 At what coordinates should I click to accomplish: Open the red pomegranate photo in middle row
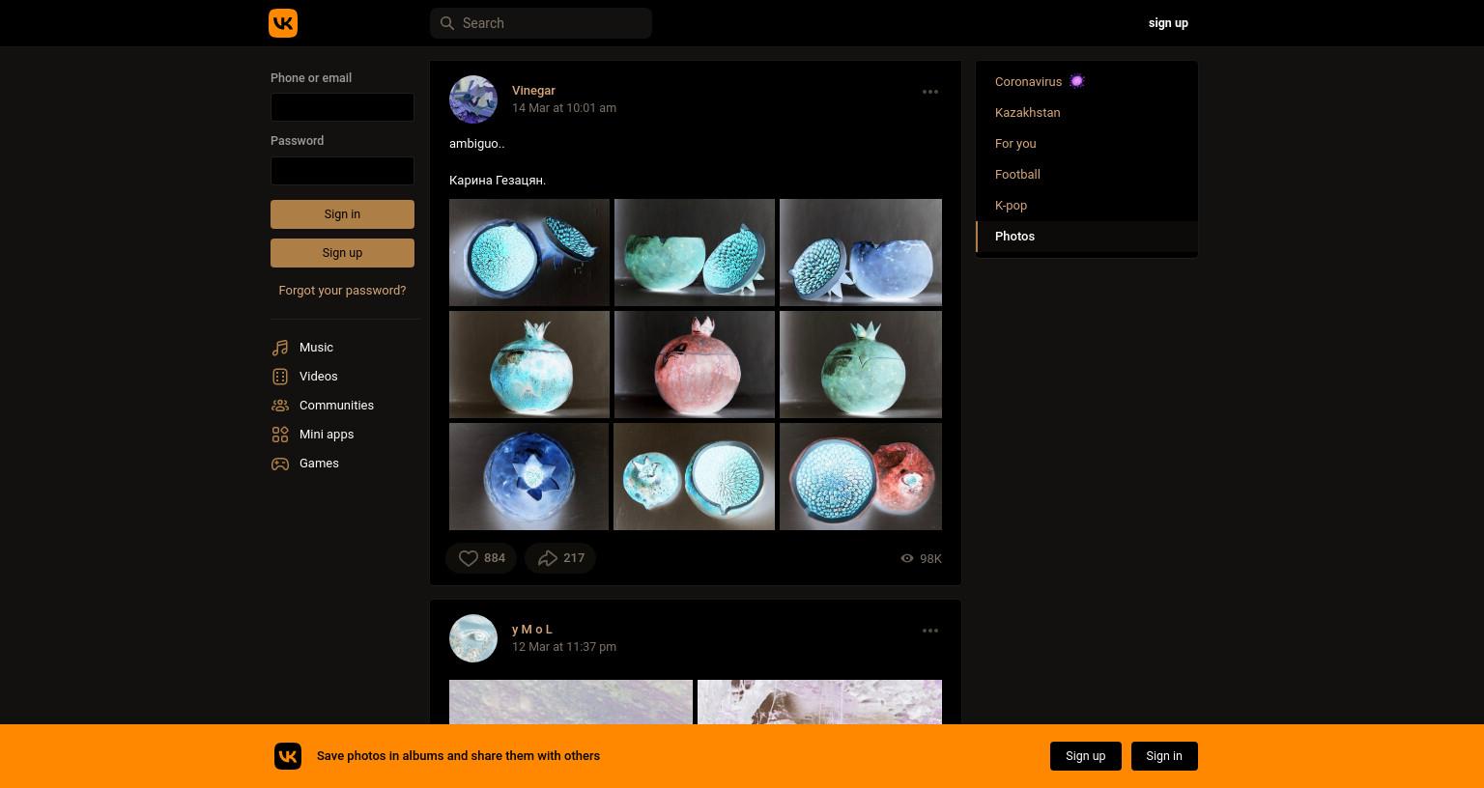pyautogui.click(x=695, y=364)
